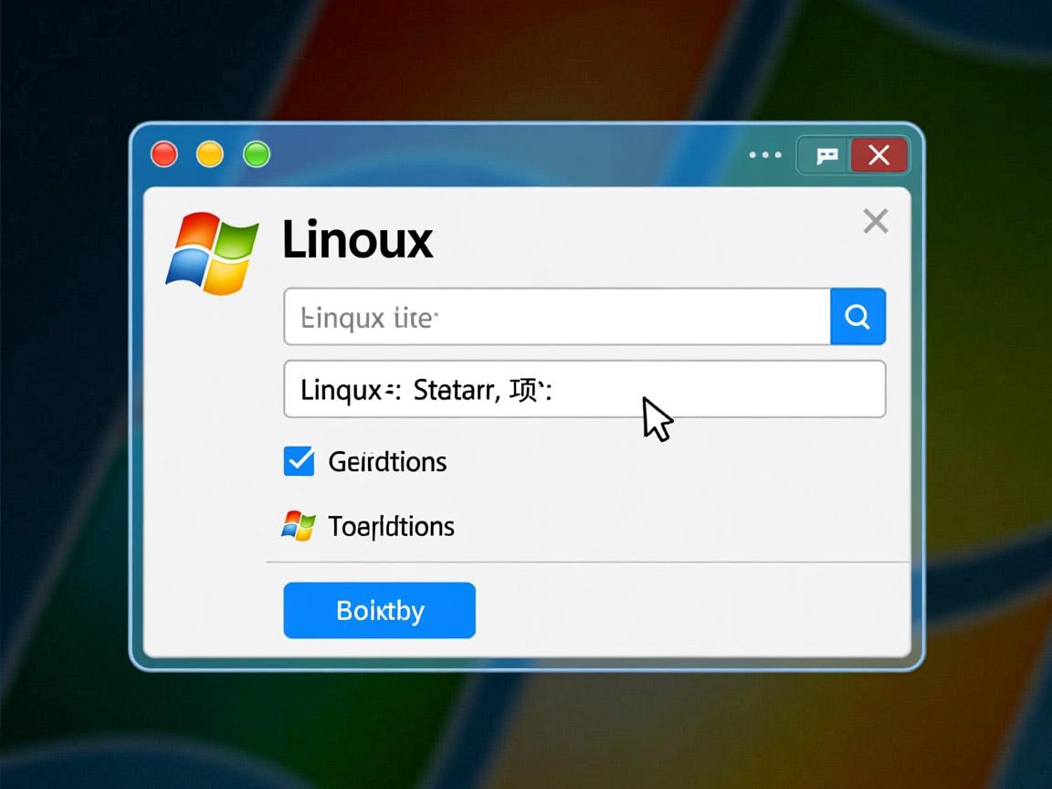1052x789 pixels.
Task: Click the yellow traffic light circle
Action: click(210, 154)
